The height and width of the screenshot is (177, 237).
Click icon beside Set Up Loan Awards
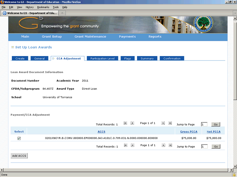click(x=13, y=47)
